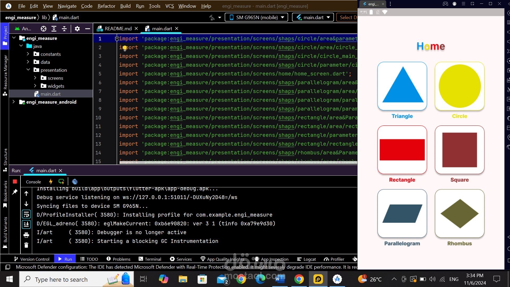Click the Expand All icon in Project panel
The width and height of the screenshot is (510, 287).
coord(54,29)
